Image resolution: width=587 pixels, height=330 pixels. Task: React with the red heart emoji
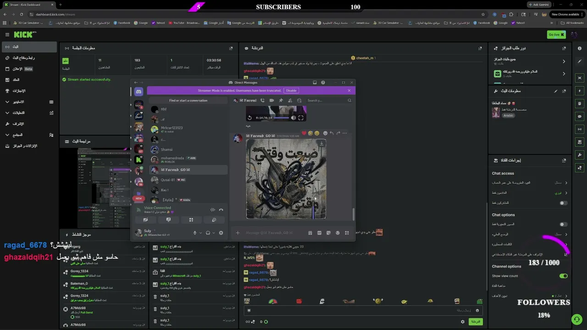point(304,133)
